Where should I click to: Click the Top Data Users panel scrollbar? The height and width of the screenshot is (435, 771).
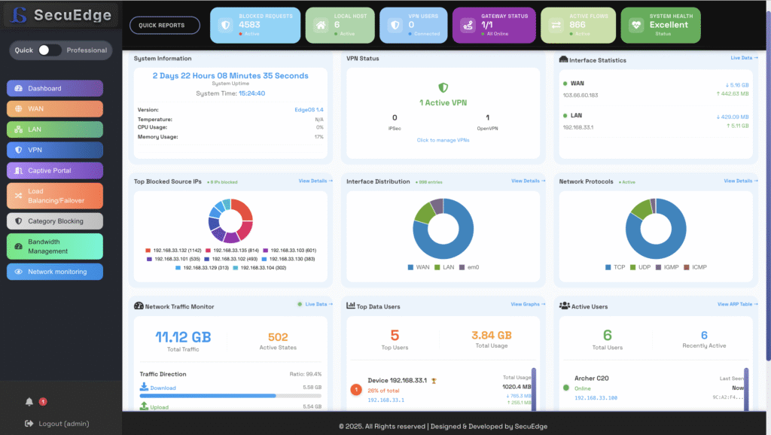coord(534,388)
